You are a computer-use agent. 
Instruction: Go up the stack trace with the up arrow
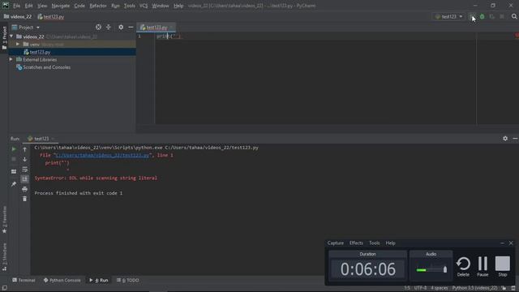25,149
